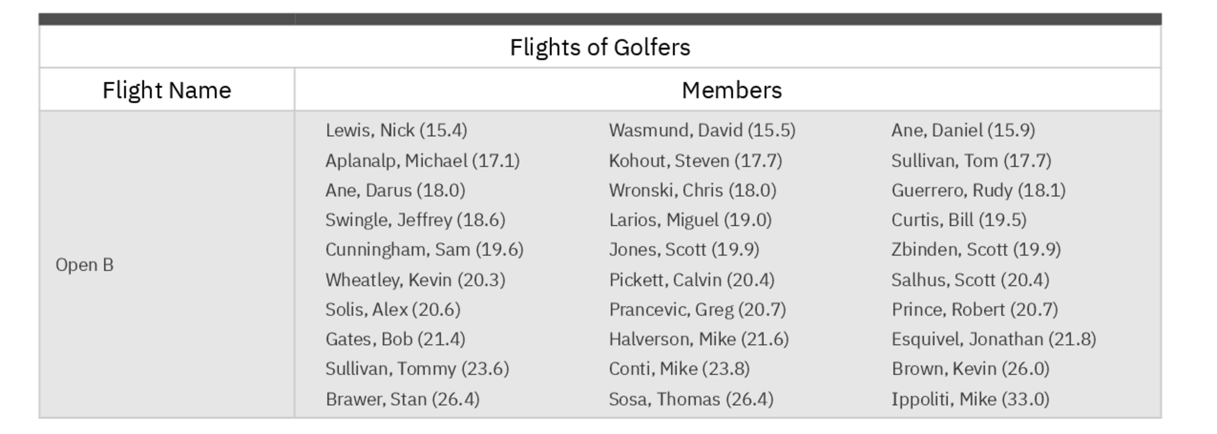The height and width of the screenshot is (434, 1217).
Task: Select Aplanalp, Michael (17.1) entry
Action: point(422,160)
